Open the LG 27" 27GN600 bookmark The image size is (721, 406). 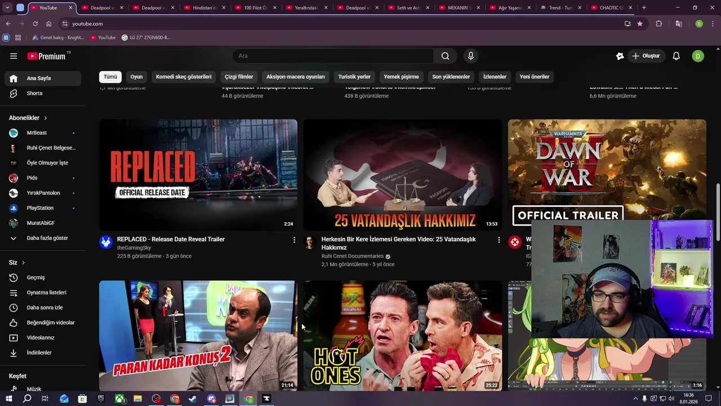pyautogui.click(x=146, y=38)
